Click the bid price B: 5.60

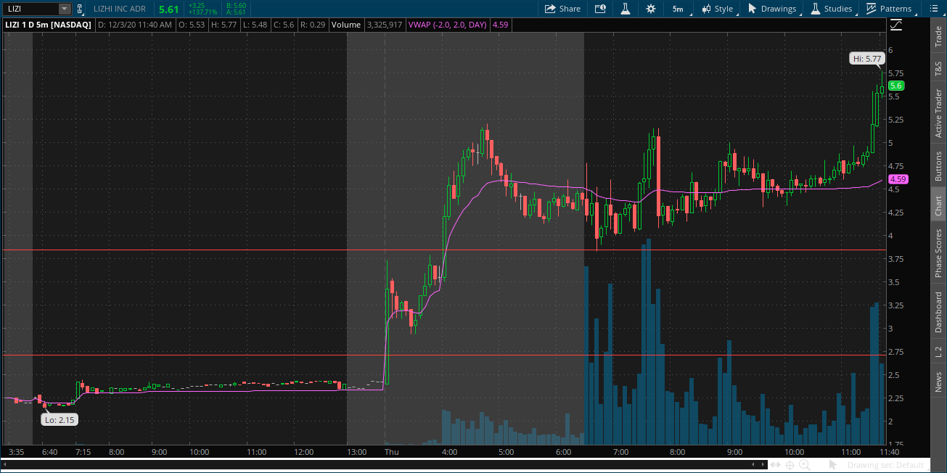click(x=236, y=5)
